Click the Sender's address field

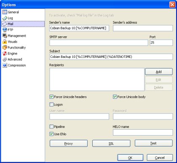(143, 28)
